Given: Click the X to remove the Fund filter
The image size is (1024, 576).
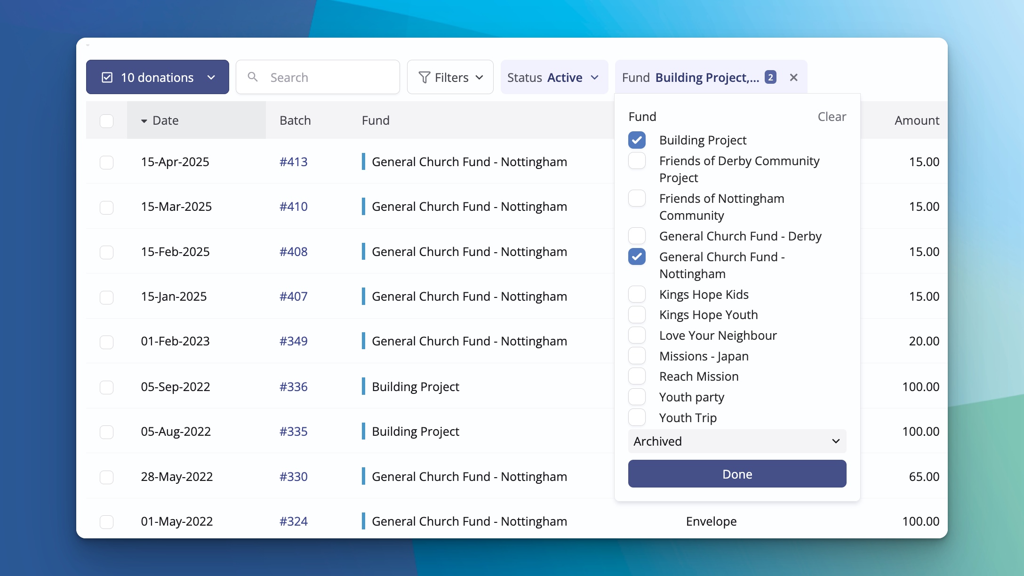Looking at the screenshot, I should pos(793,77).
